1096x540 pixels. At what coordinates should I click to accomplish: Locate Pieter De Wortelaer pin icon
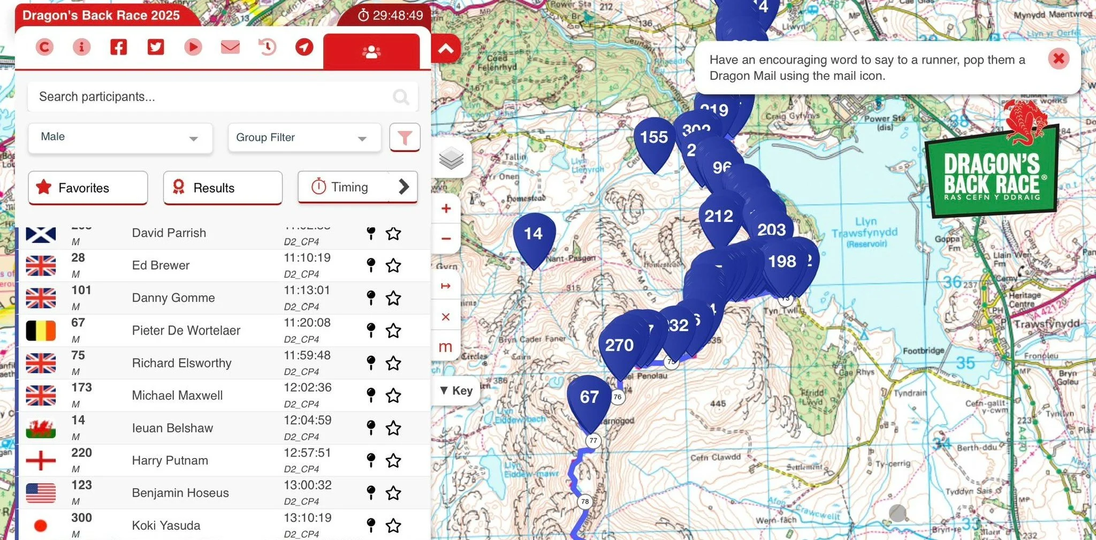click(x=371, y=330)
